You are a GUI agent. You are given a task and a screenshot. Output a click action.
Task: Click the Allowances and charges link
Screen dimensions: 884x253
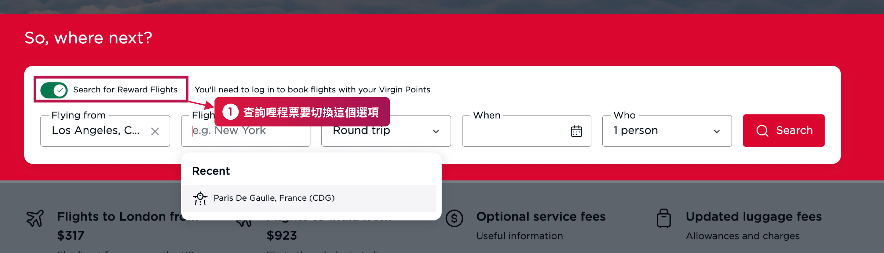click(x=742, y=236)
